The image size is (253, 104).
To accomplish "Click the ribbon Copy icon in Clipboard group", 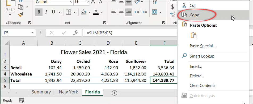I will click(21, 7).
